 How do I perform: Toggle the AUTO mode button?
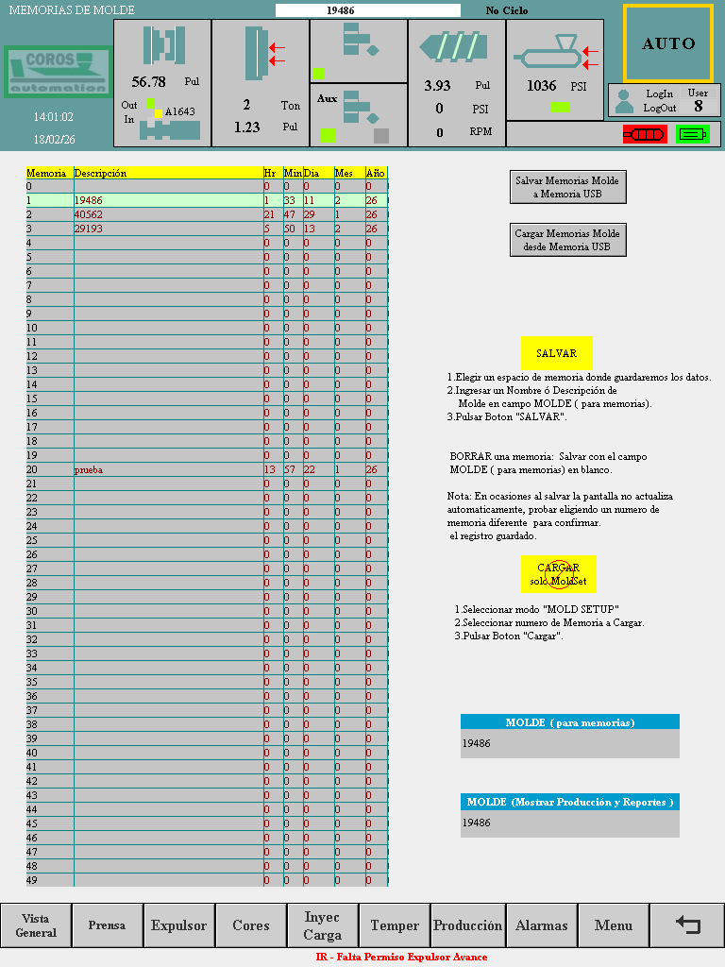[668, 43]
